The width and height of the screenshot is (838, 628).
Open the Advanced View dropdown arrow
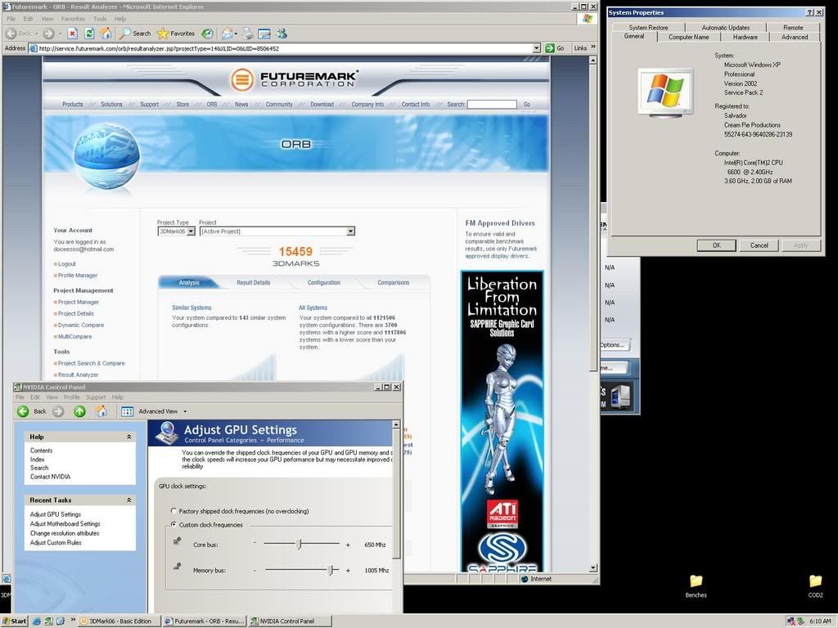[185, 411]
